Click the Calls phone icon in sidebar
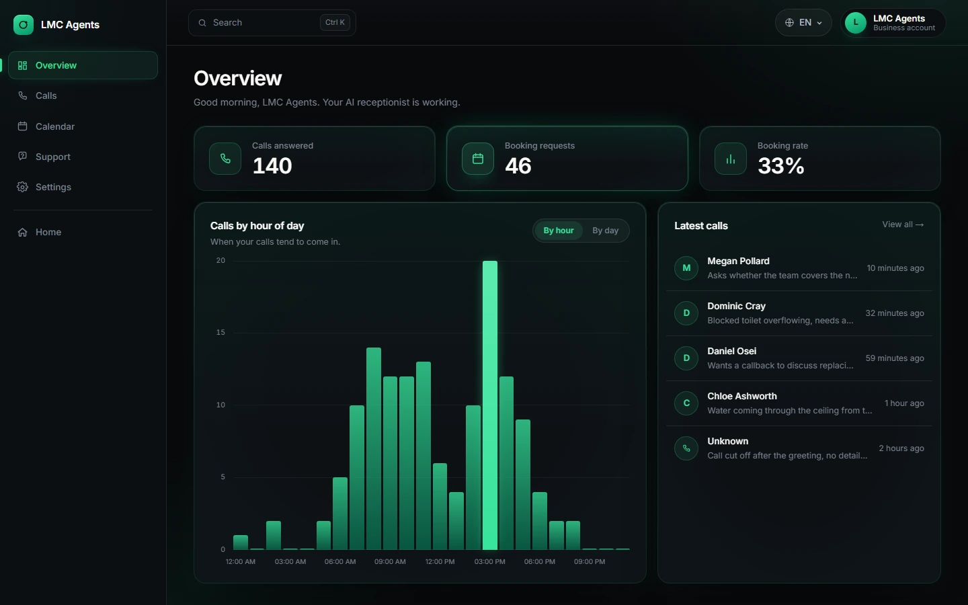The width and height of the screenshot is (968, 605). pyautogui.click(x=22, y=95)
